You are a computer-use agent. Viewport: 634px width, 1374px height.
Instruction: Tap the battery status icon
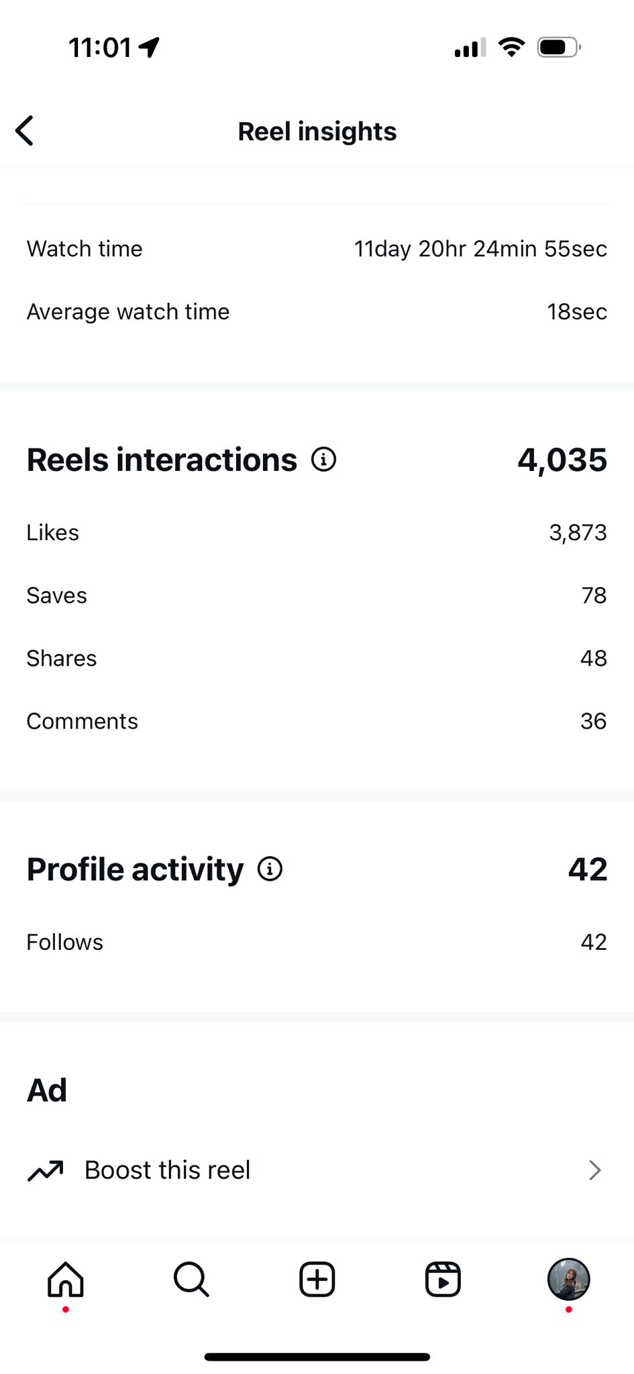[x=558, y=48]
